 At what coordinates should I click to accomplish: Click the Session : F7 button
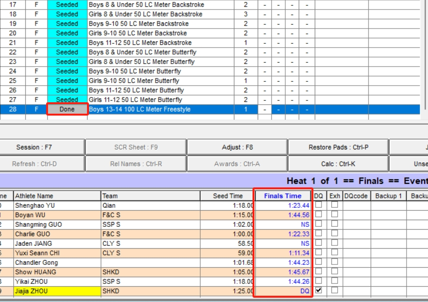(x=42, y=147)
